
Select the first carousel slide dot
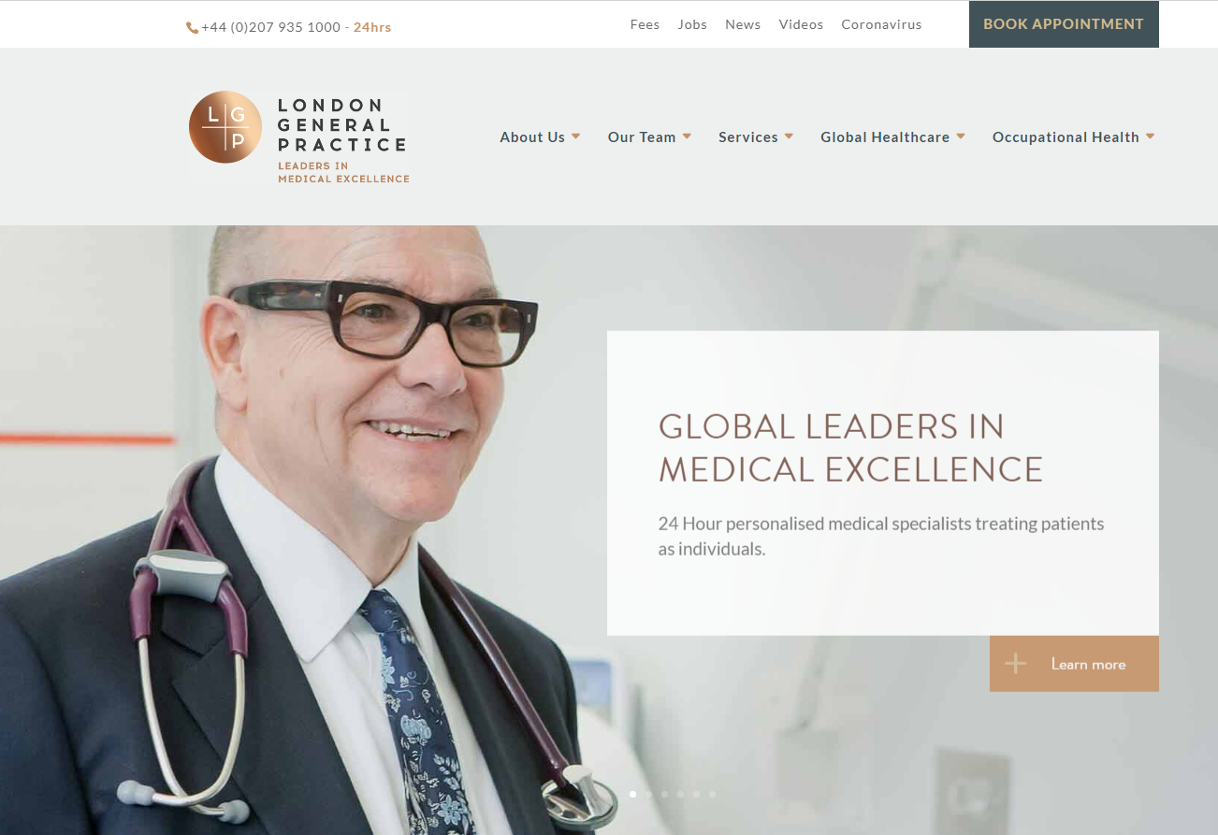633,794
